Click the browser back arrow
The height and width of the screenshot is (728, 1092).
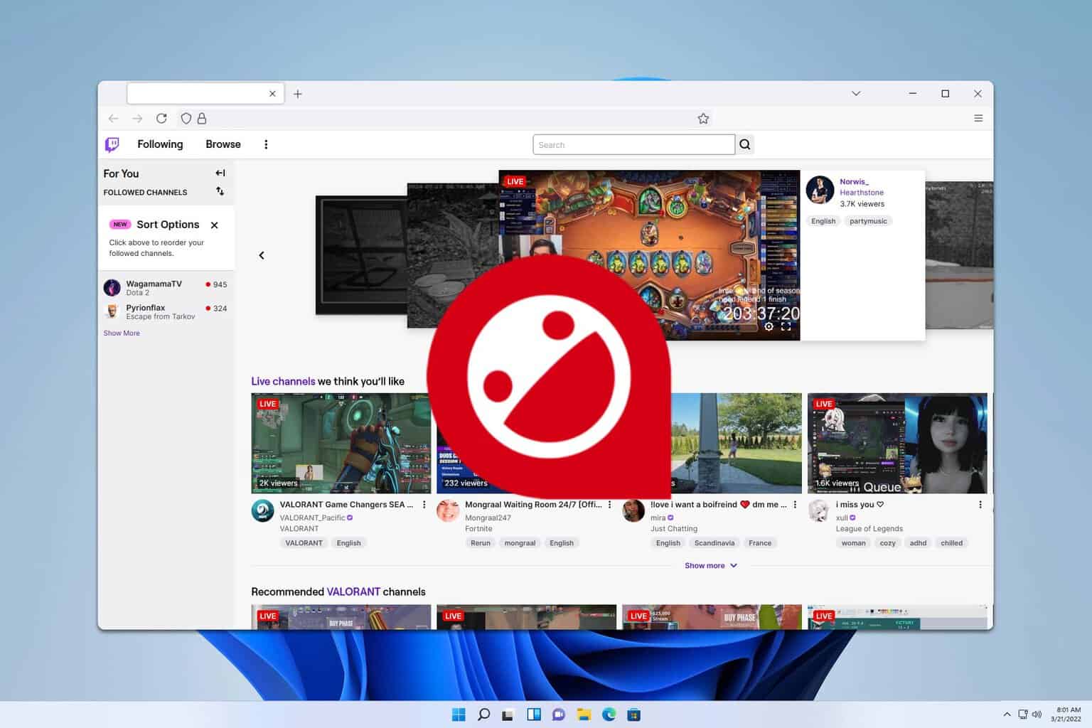[113, 119]
